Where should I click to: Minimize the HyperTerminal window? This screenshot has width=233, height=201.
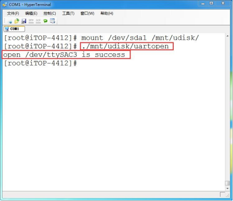tap(203, 4)
